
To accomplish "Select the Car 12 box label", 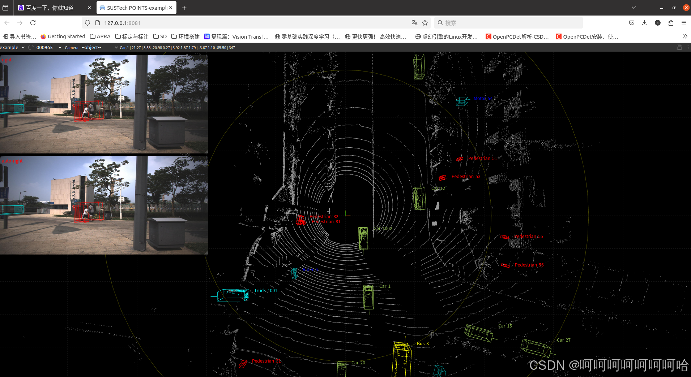I will coord(438,188).
